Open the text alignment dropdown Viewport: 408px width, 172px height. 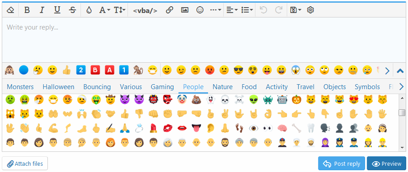232,10
